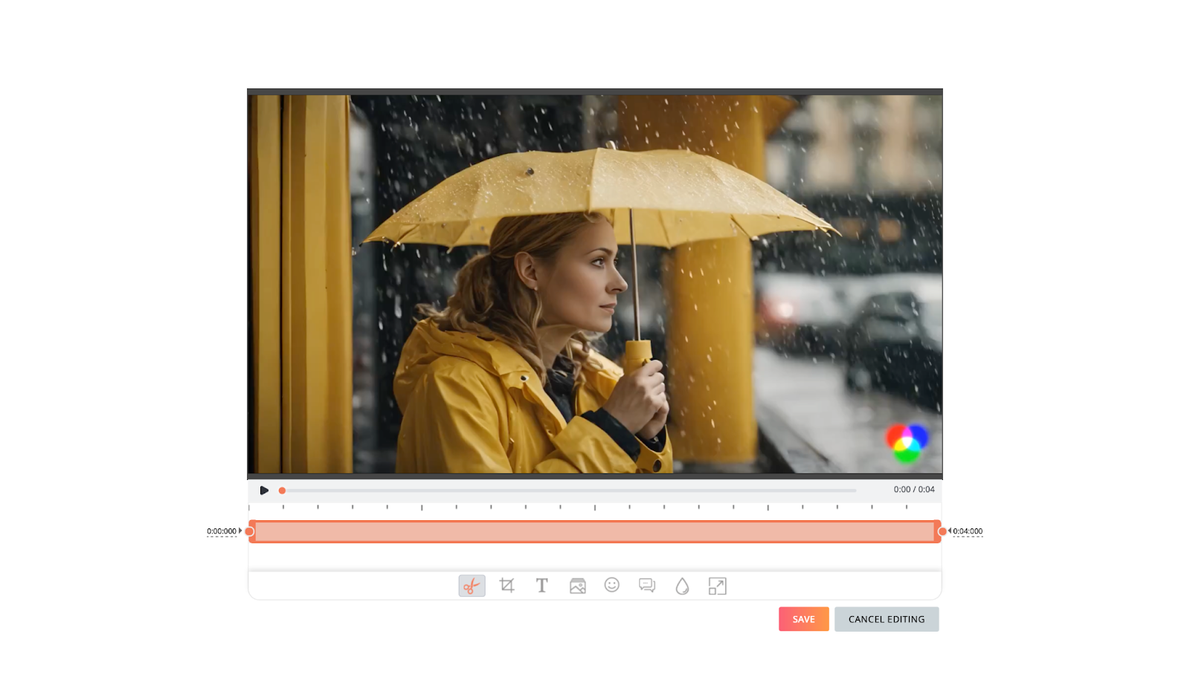
Task: Open the image overlay tool
Action: [x=577, y=586]
